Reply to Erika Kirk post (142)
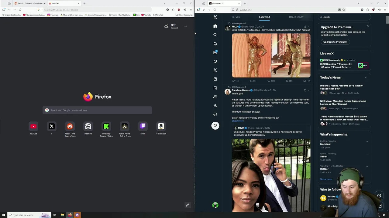389x218 pixels. click(x=235, y=81)
